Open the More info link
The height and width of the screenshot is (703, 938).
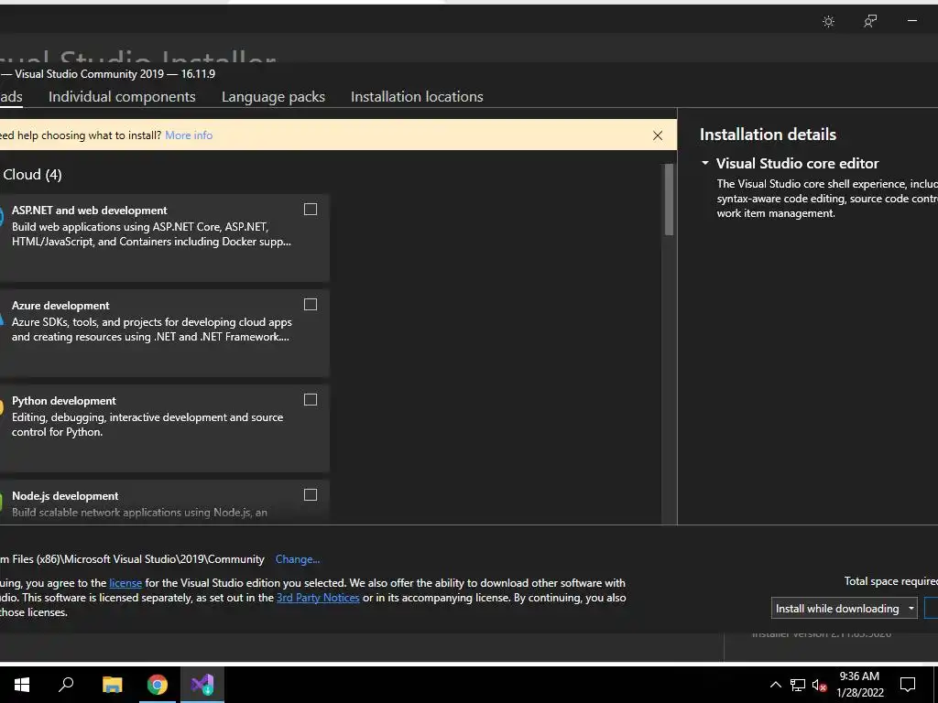pyautogui.click(x=189, y=135)
